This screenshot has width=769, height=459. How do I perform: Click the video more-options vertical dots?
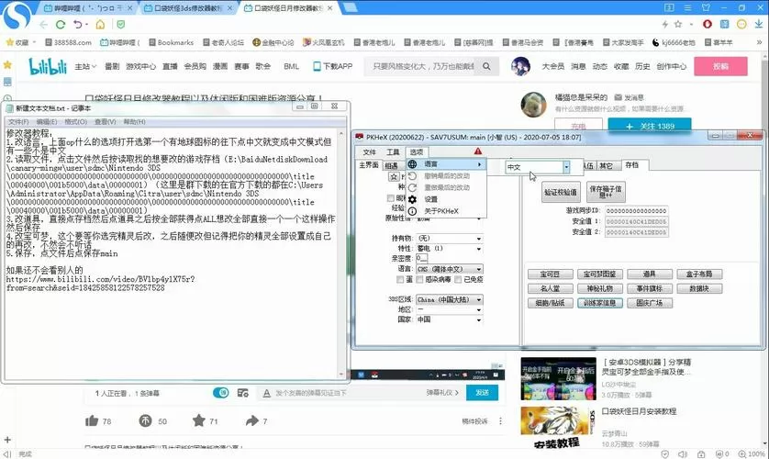pyautogui.click(x=500, y=420)
